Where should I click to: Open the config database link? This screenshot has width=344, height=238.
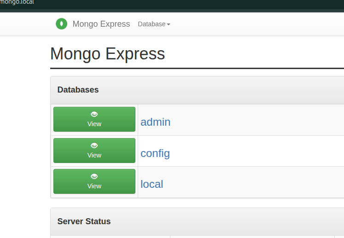(x=155, y=153)
